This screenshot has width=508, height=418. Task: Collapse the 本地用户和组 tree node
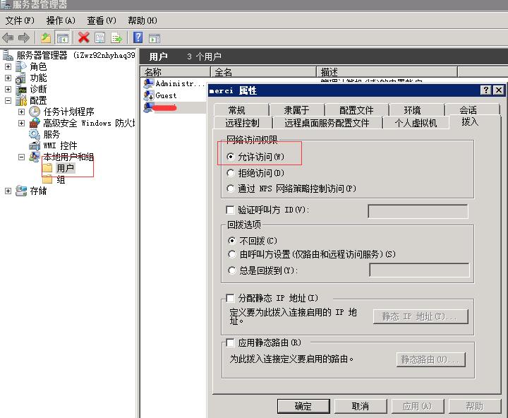[x=21, y=157]
